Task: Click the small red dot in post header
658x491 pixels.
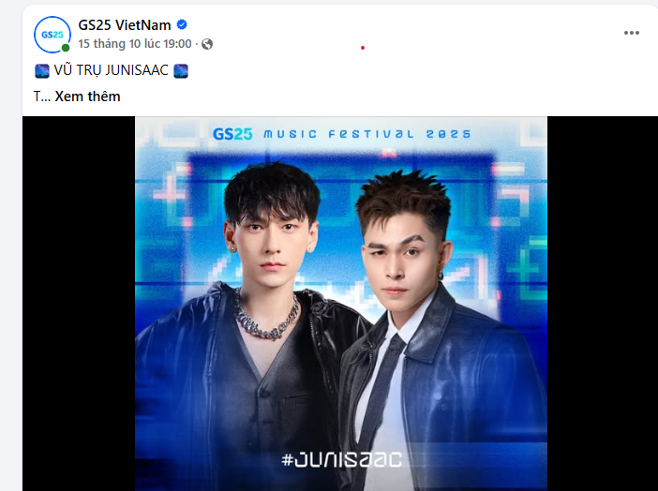Action: pos(363,48)
